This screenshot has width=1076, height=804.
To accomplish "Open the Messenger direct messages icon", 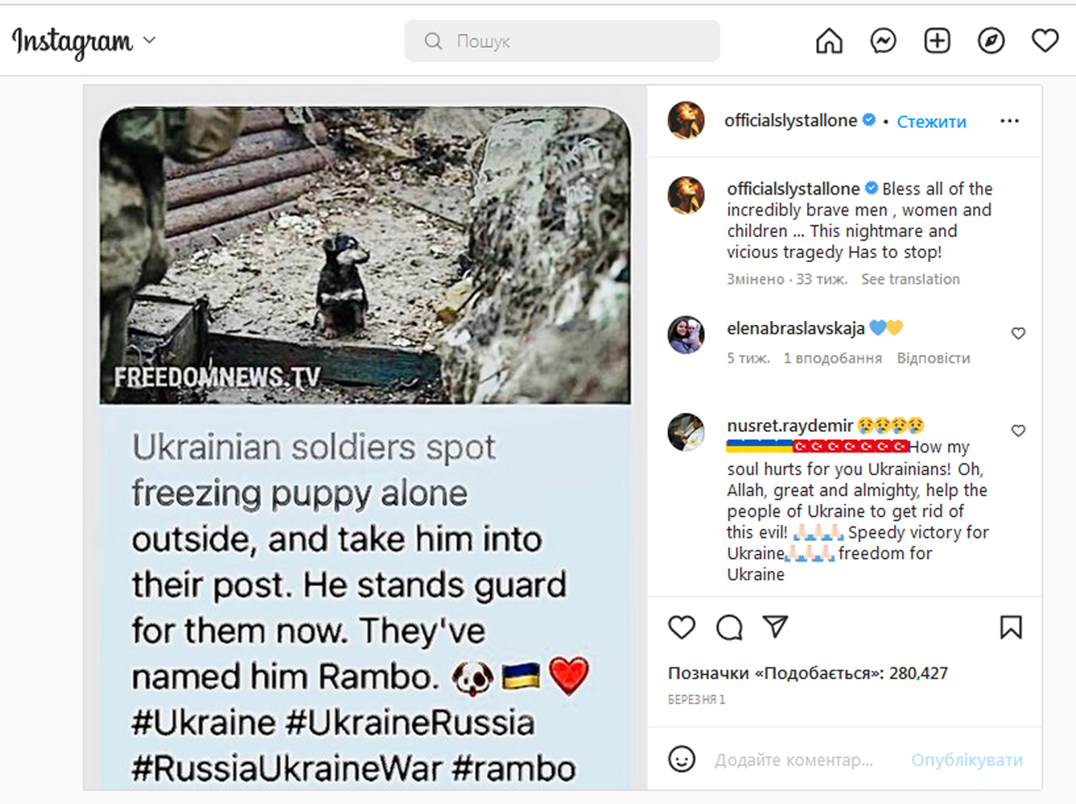I will [883, 41].
